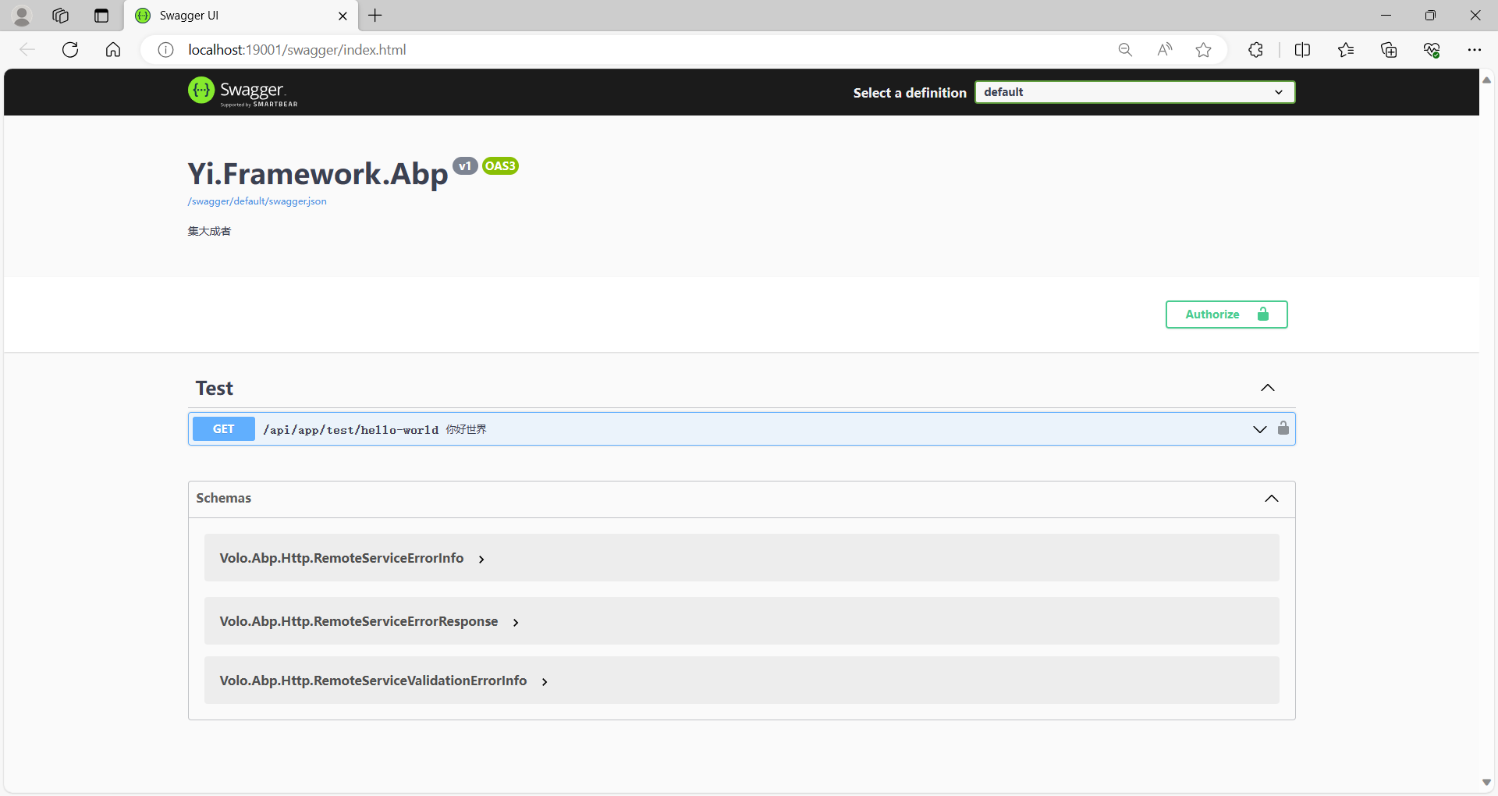Click the lock icon on hello-world endpoint
This screenshot has height=796, width=1498.
tap(1283, 428)
